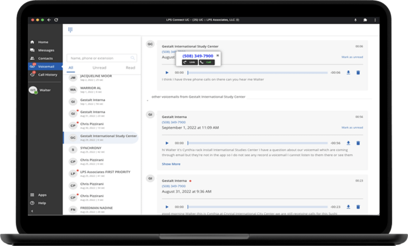Screen dimensions: 408x246
Task: Click 'August 31, 2022 at 9:36 AM' text
Action: pyautogui.click(x=187, y=192)
